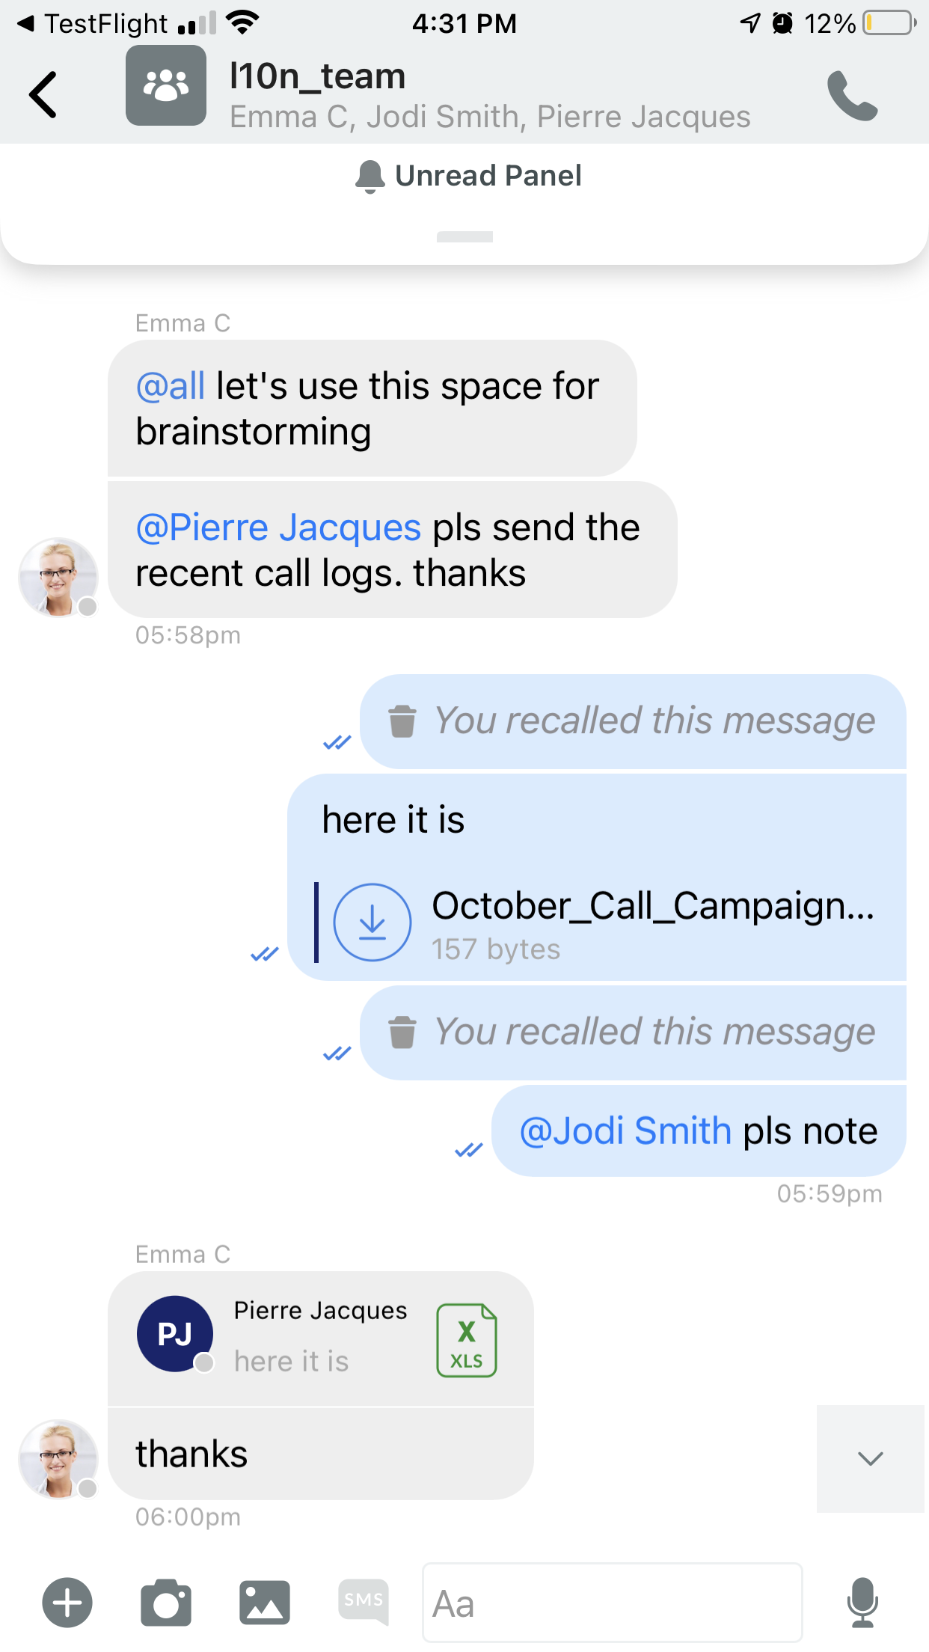
Task: Tap the @all mention link
Action: (171, 386)
